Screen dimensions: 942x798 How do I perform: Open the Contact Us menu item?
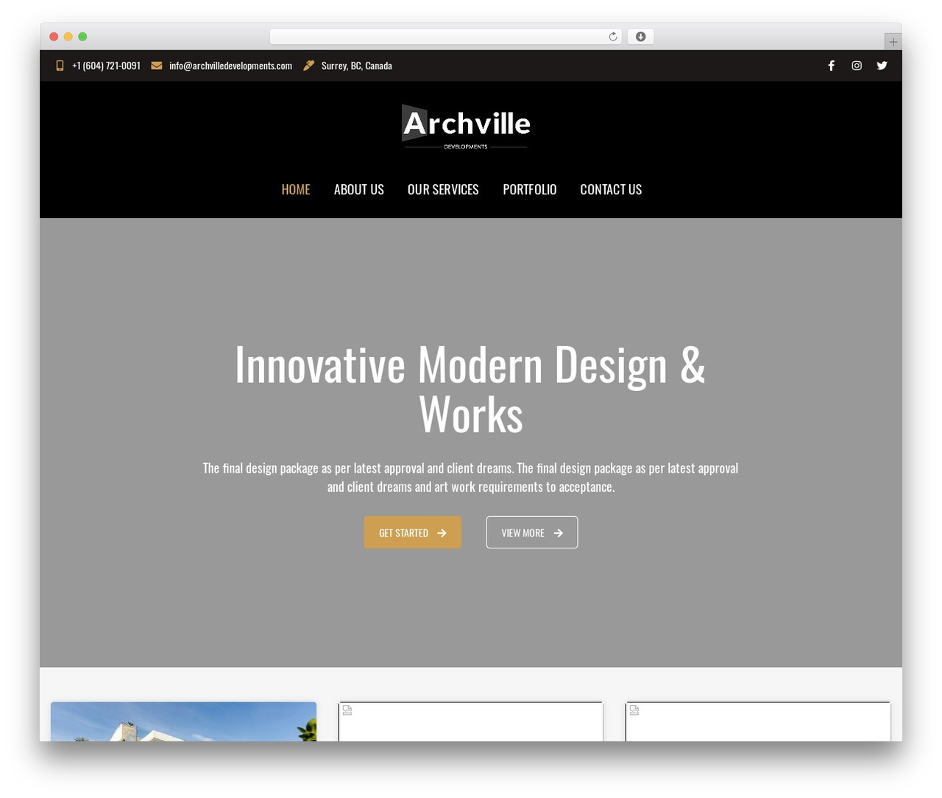click(611, 189)
